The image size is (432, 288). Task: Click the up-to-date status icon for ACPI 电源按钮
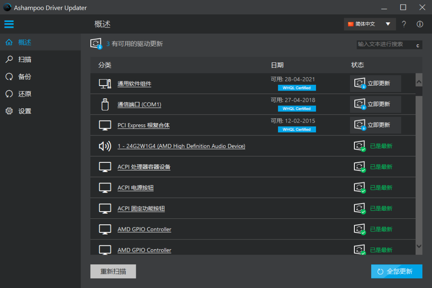tap(359, 188)
